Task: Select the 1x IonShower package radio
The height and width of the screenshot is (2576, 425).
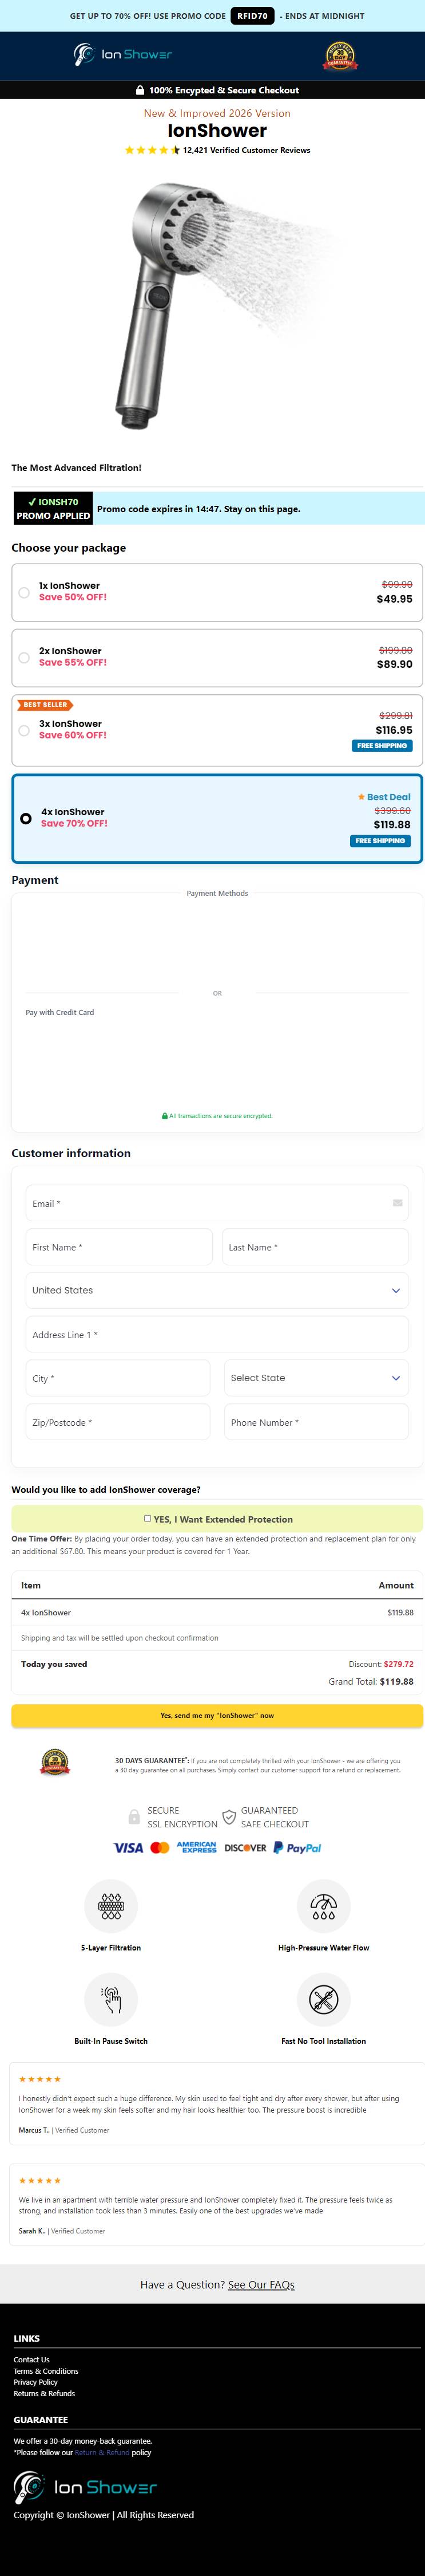Action: tap(24, 592)
